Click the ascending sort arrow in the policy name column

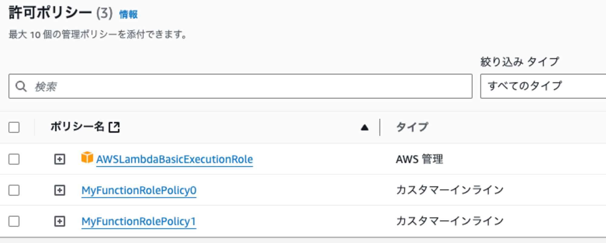[x=365, y=128]
